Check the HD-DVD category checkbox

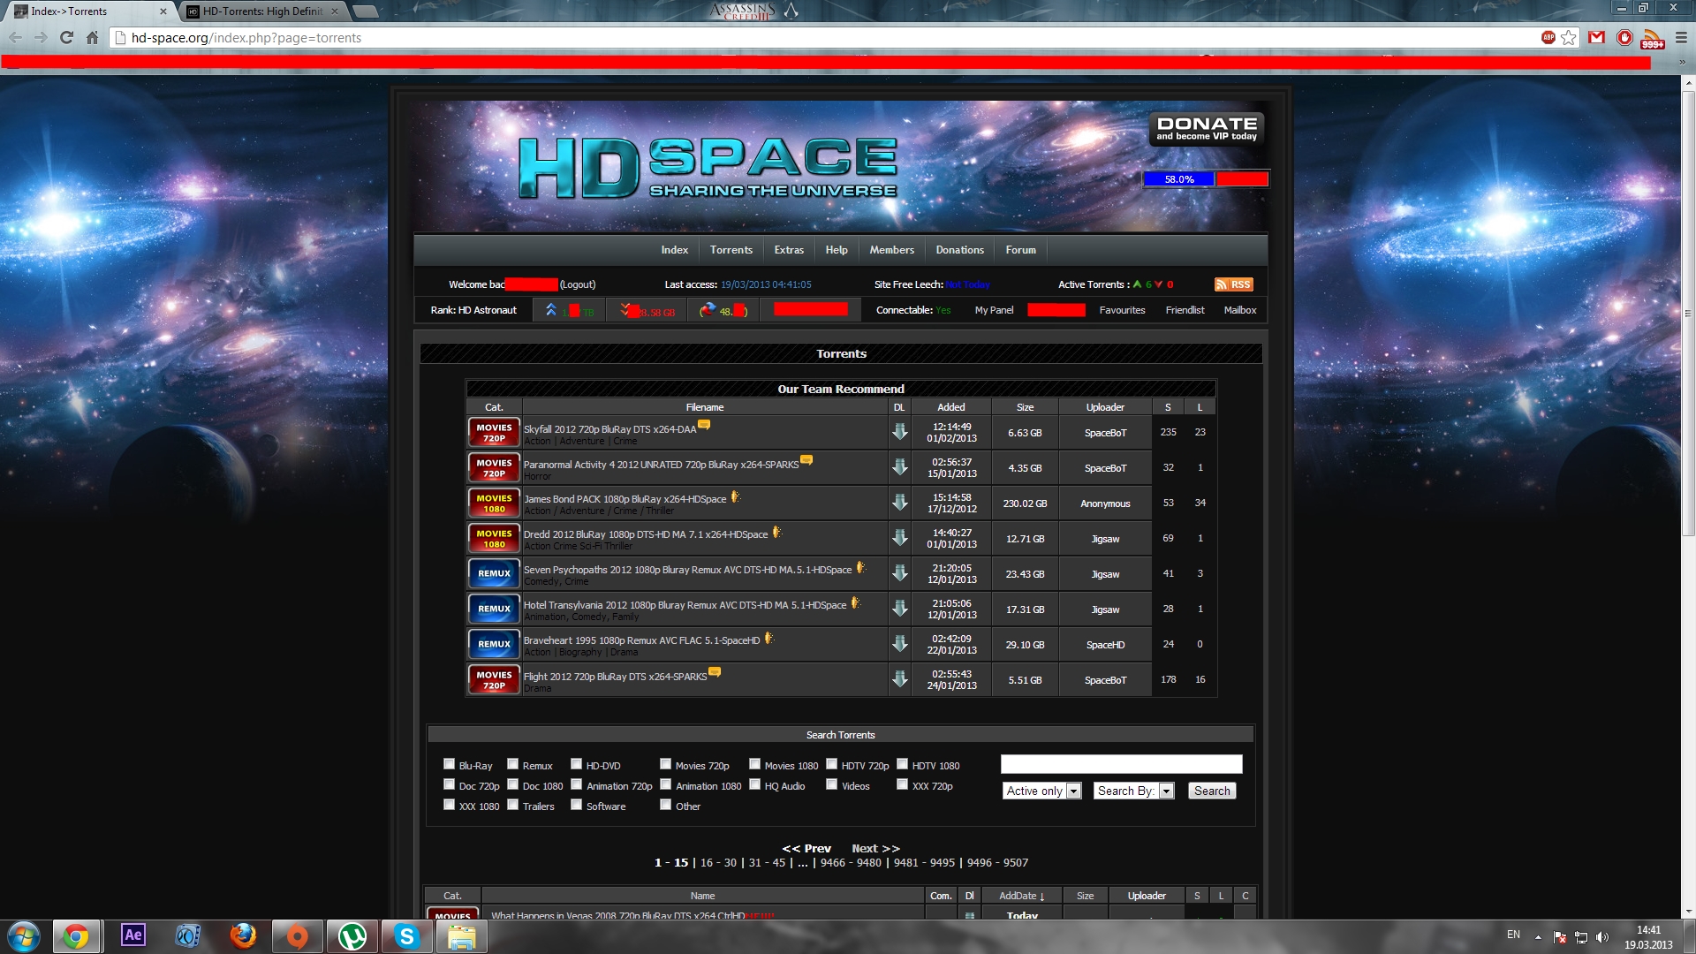click(x=576, y=764)
